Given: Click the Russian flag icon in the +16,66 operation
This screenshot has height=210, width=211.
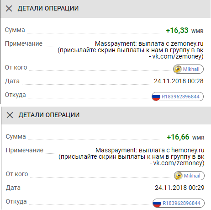Looking at the screenshot, I should tap(157, 203).
